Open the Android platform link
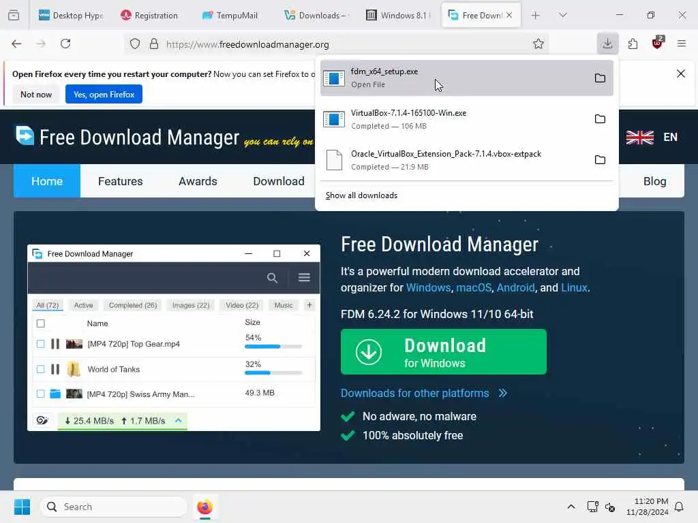 [x=515, y=288]
